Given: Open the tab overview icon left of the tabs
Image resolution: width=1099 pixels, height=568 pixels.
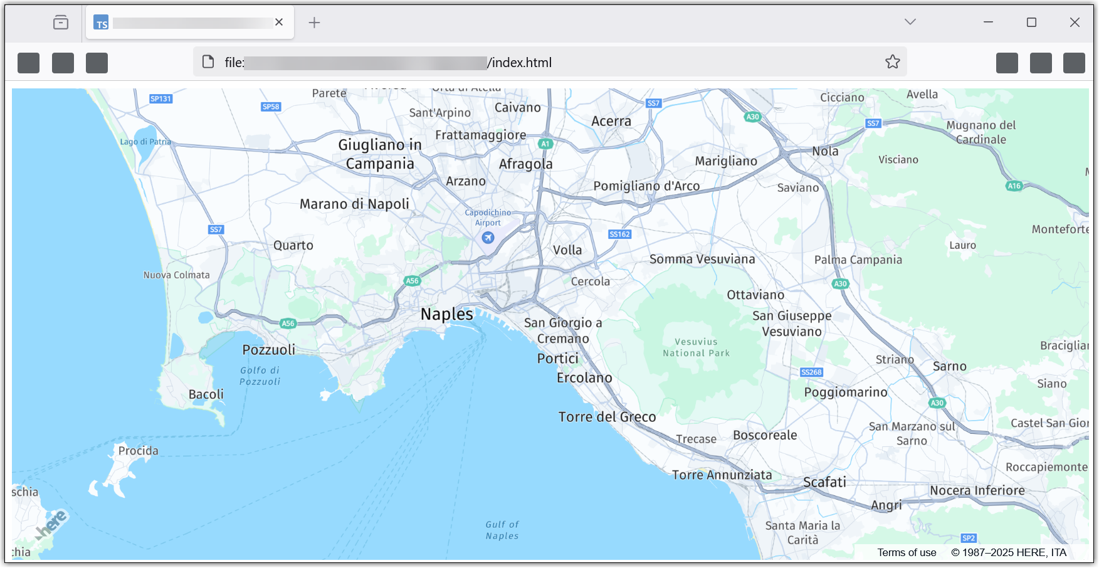Looking at the screenshot, I should 61,23.
